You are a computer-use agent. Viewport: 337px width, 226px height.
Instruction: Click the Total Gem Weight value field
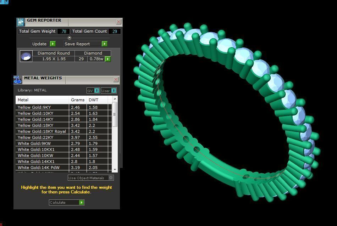pos(63,31)
